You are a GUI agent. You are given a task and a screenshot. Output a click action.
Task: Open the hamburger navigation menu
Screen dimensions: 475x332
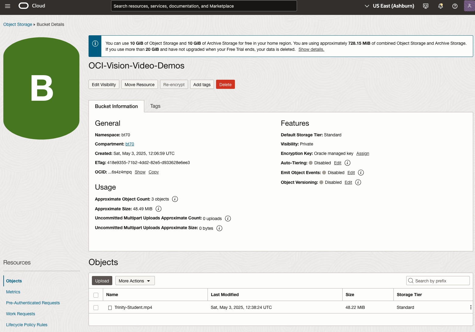coord(8,6)
